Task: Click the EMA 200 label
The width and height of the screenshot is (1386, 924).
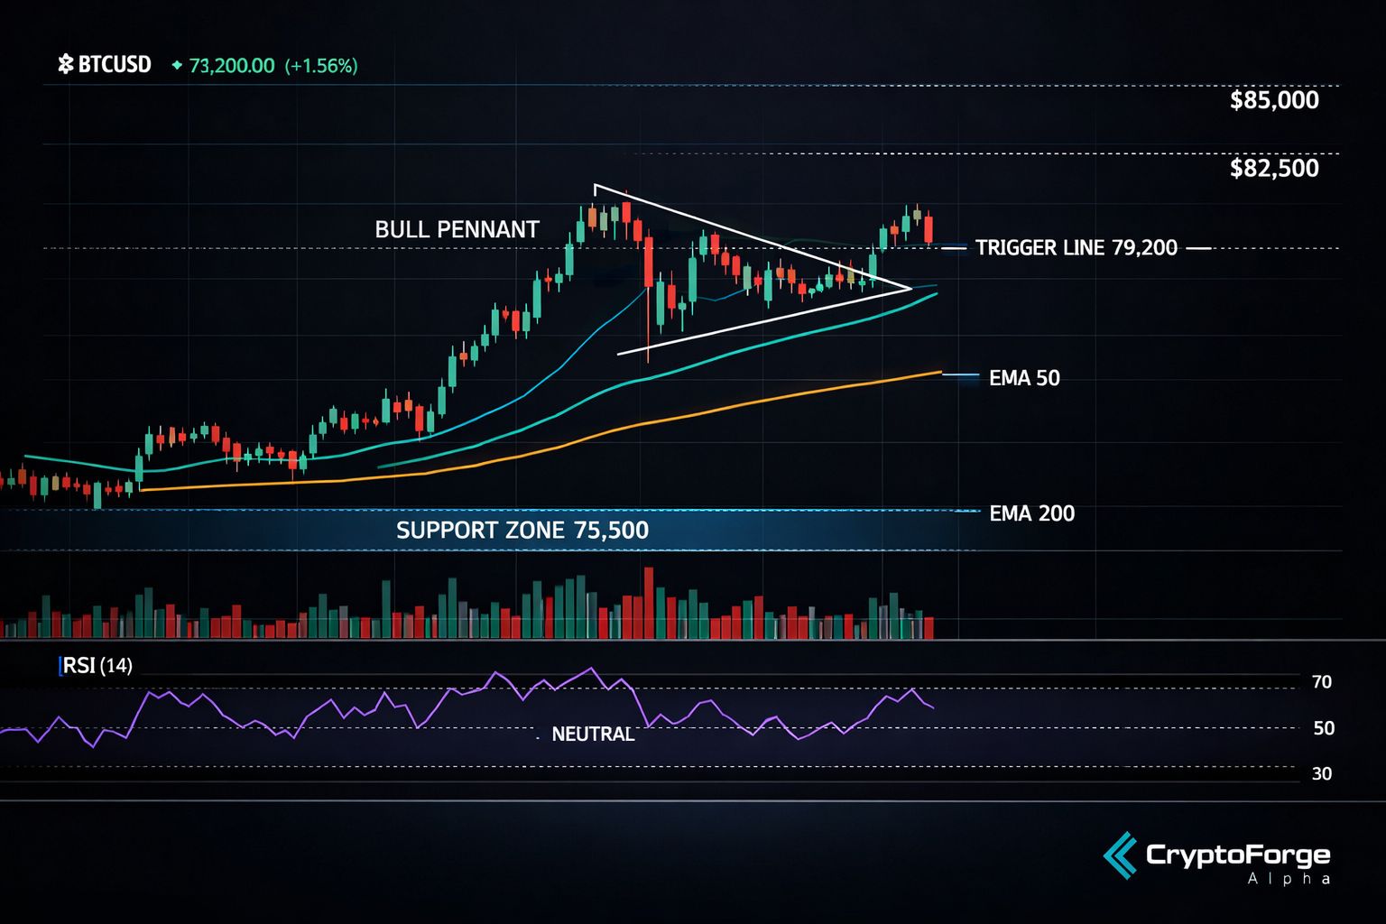Action: coord(1031,513)
